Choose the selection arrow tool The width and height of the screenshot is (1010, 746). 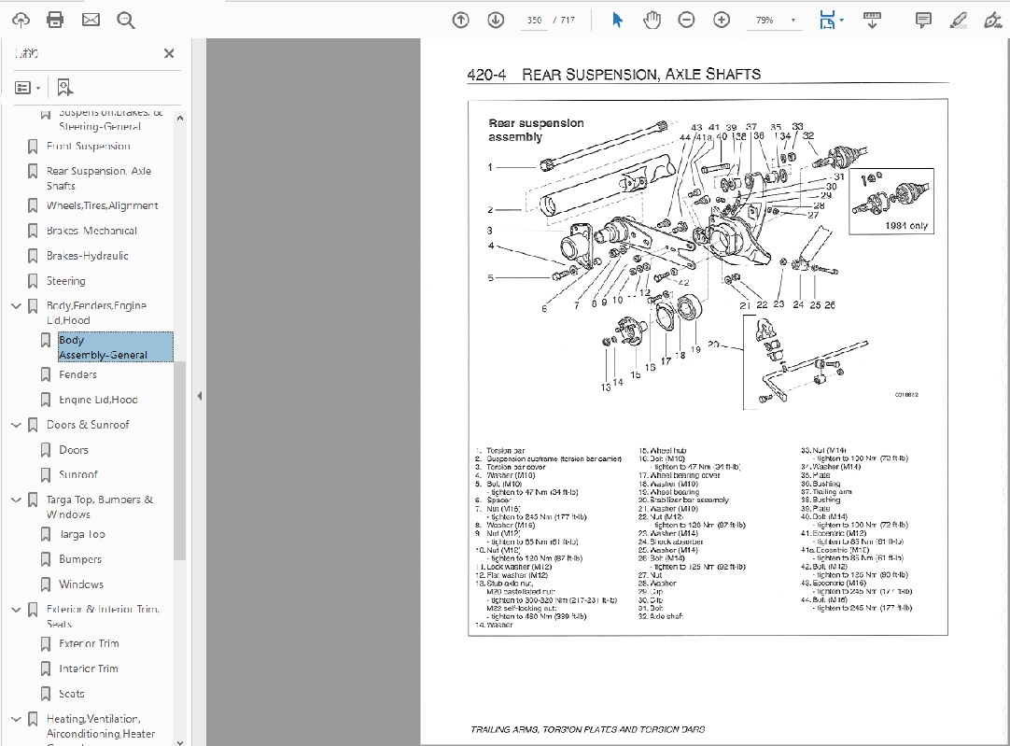coord(617,20)
